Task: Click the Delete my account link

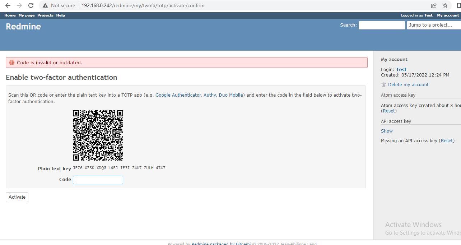Action: click(x=408, y=85)
